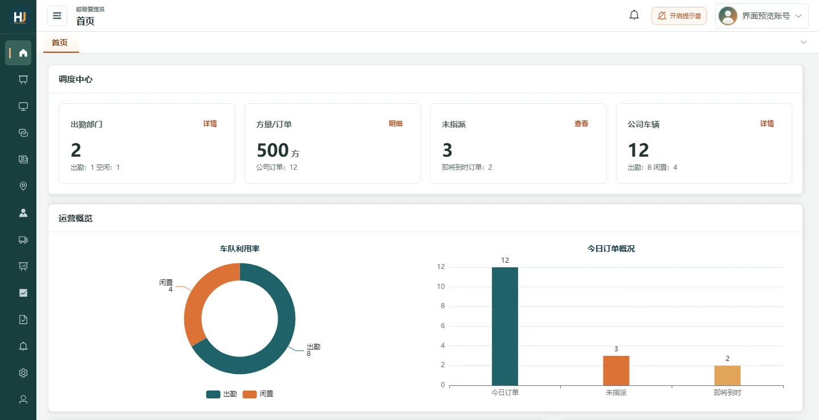Open the location pin sidebar icon
Image resolution: width=819 pixels, height=420 pixels.
(x=23, y=186)
